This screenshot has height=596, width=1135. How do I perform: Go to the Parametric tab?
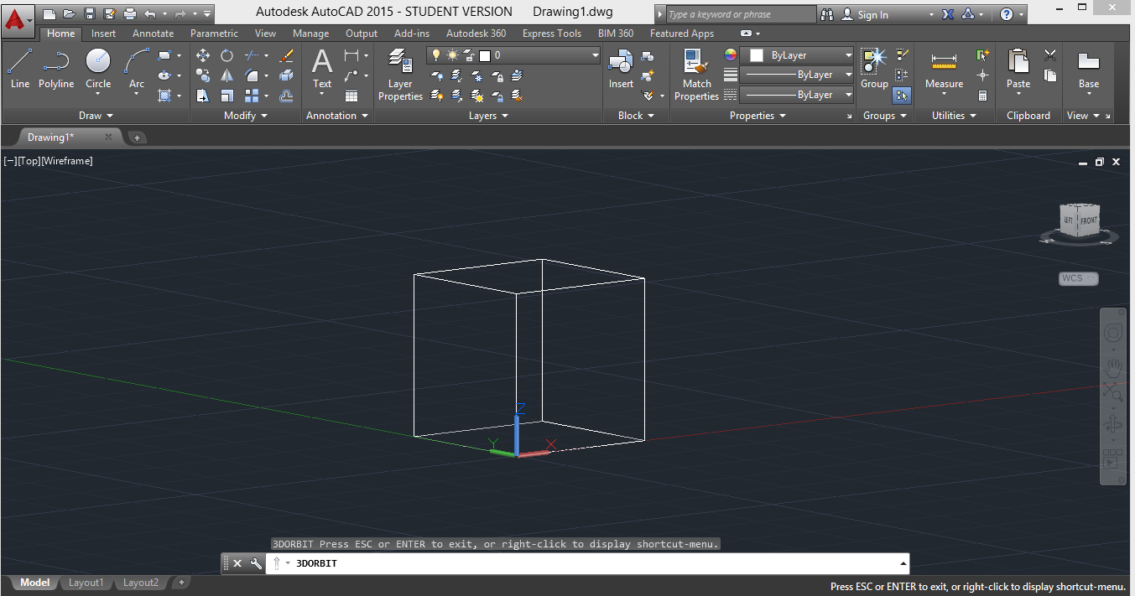pyautogui.click(x=214, y=34)
